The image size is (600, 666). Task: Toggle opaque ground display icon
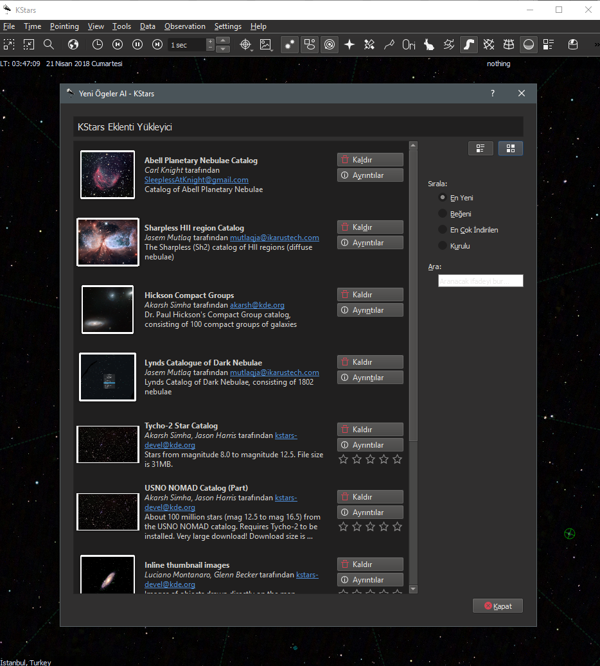529,44
